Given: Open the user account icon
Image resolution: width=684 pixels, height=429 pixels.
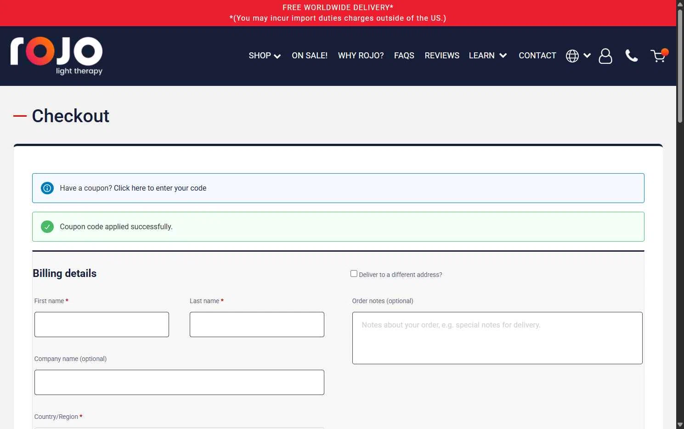Looking at the screenshot, I should pyautogui.click(x=605, y=56).
